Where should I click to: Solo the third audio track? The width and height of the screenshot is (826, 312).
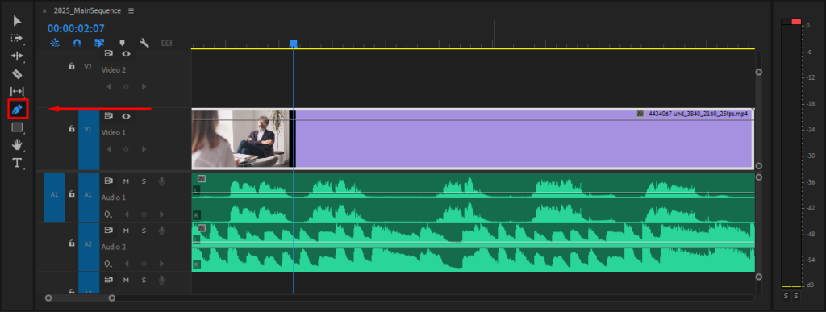(144, 280)
